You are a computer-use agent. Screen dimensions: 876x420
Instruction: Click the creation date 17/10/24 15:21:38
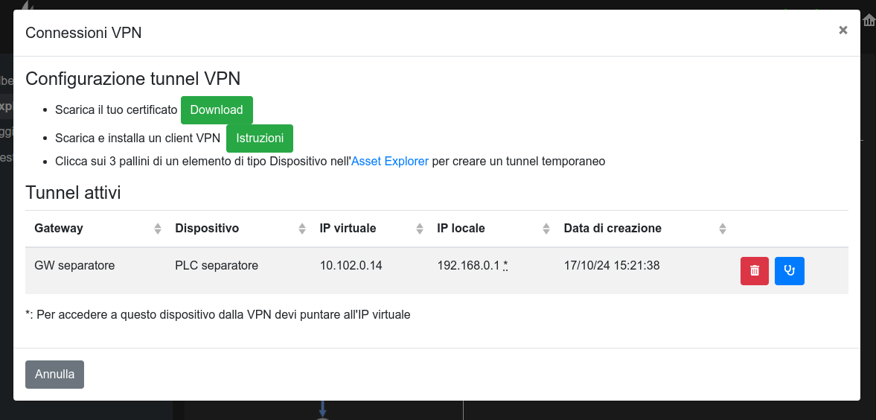tap(612, 266)
